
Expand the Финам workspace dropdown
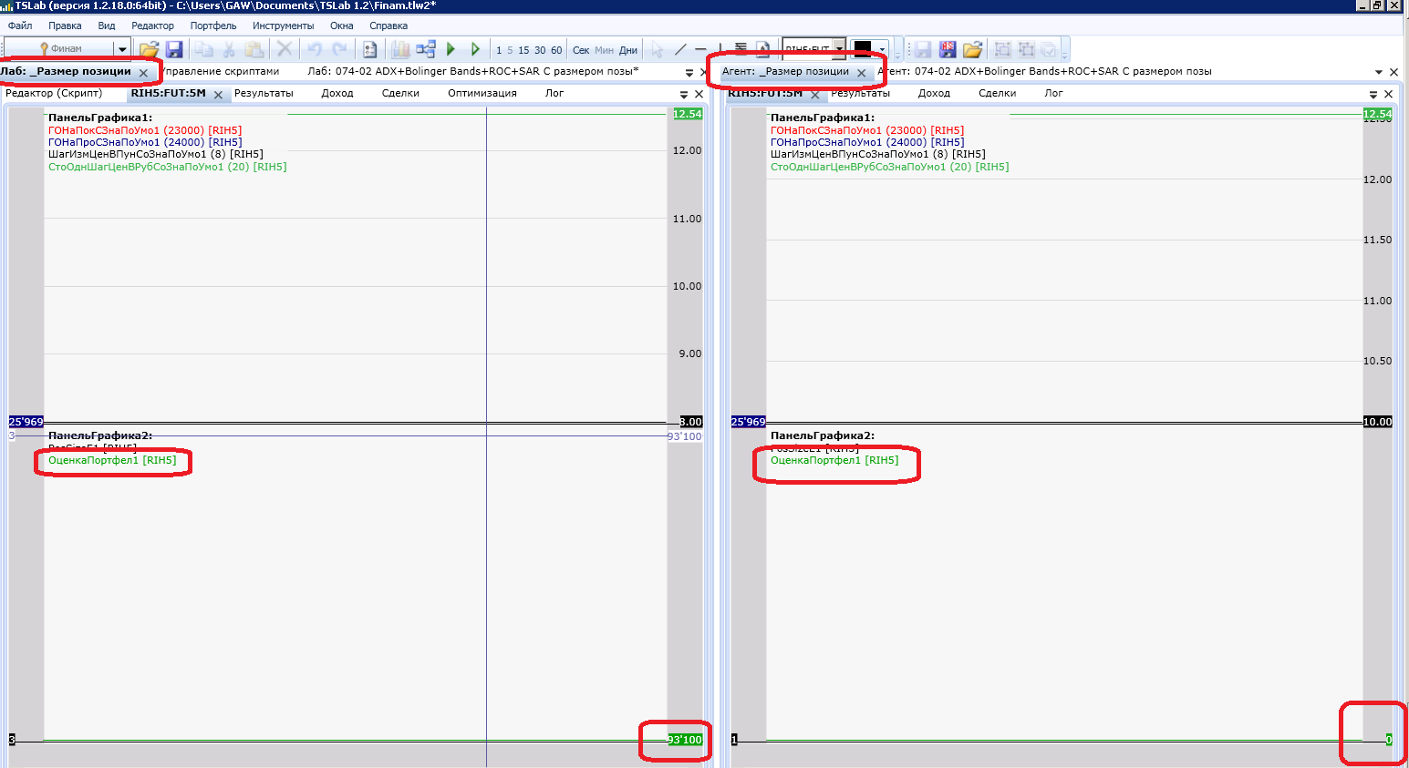coord(121,49)
